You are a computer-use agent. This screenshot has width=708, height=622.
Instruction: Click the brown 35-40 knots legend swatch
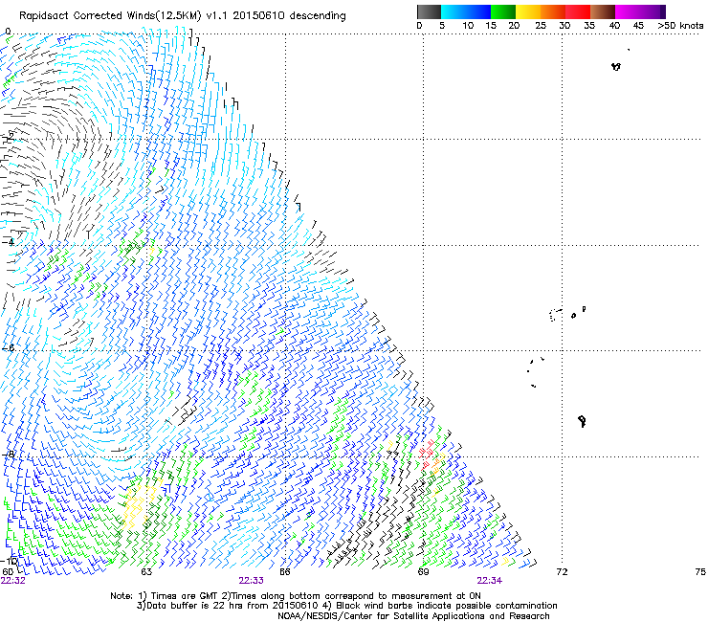[603, 11]
